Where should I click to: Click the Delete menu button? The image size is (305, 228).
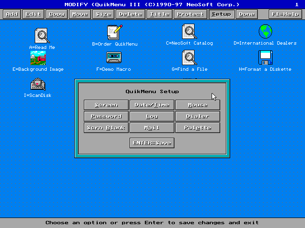click(130, 14)
